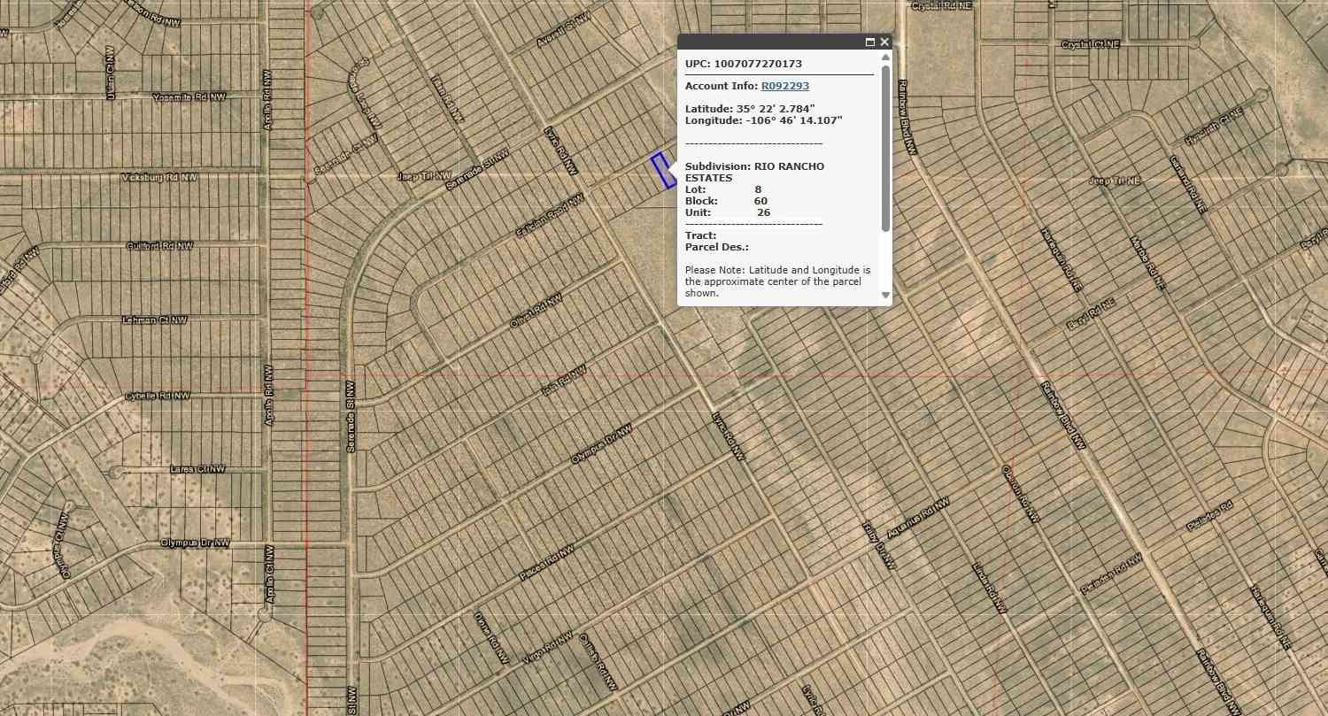Click the Hyacinth Ct NE street label
The image size is (1328, 716).
tap(1214, 128)
